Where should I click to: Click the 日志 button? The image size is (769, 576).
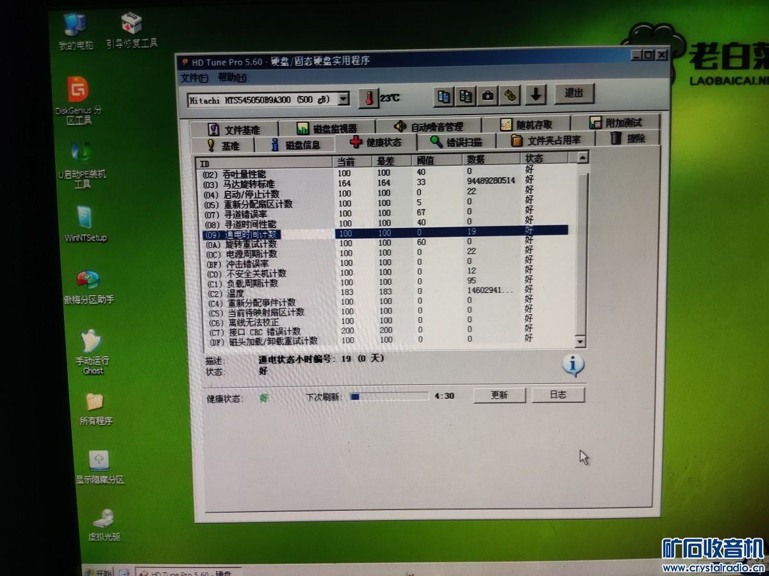point(558,394)
